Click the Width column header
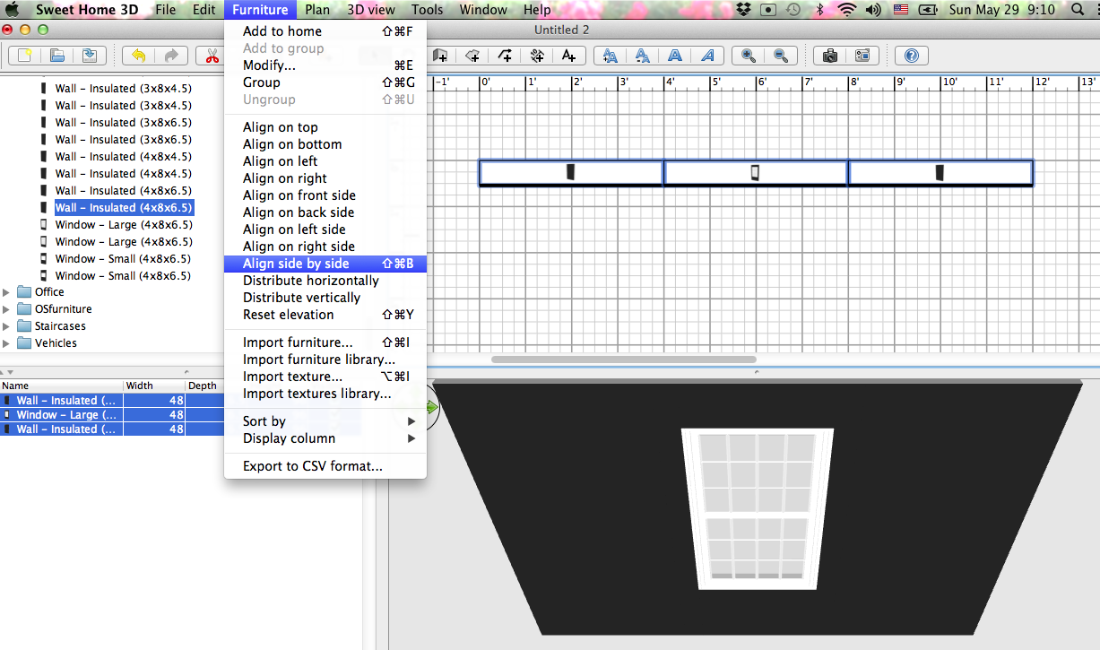1100x650 pixels. (x=154, y=386)
